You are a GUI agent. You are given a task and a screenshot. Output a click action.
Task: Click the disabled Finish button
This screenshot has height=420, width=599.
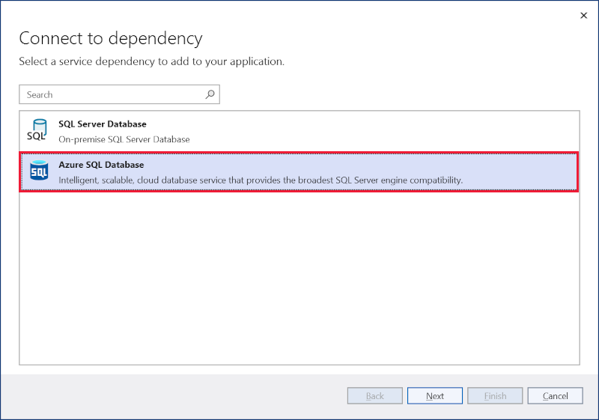[495, 396]
